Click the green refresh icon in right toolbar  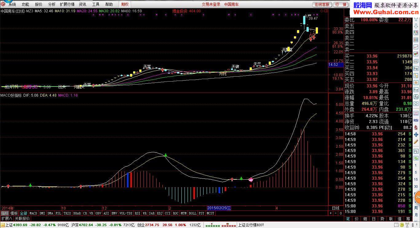click(x=416, y=158)
